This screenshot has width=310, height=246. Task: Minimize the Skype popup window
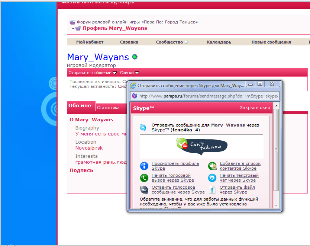pos(251,84)
